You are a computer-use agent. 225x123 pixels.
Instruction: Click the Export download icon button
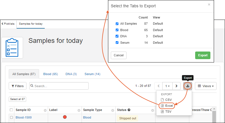pyautogui.click(x=188, y=86)
